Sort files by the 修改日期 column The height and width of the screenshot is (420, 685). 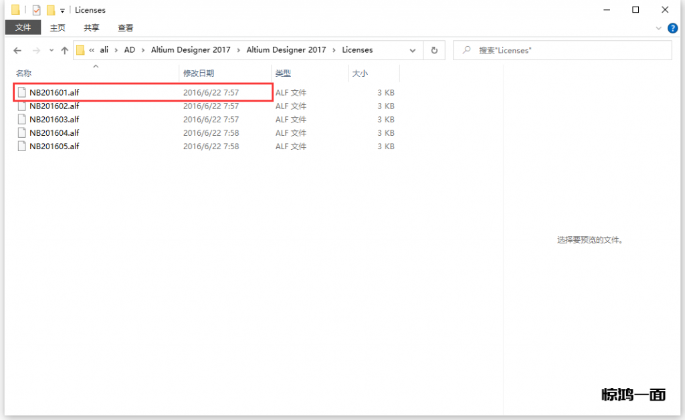[x=199, y=73]
